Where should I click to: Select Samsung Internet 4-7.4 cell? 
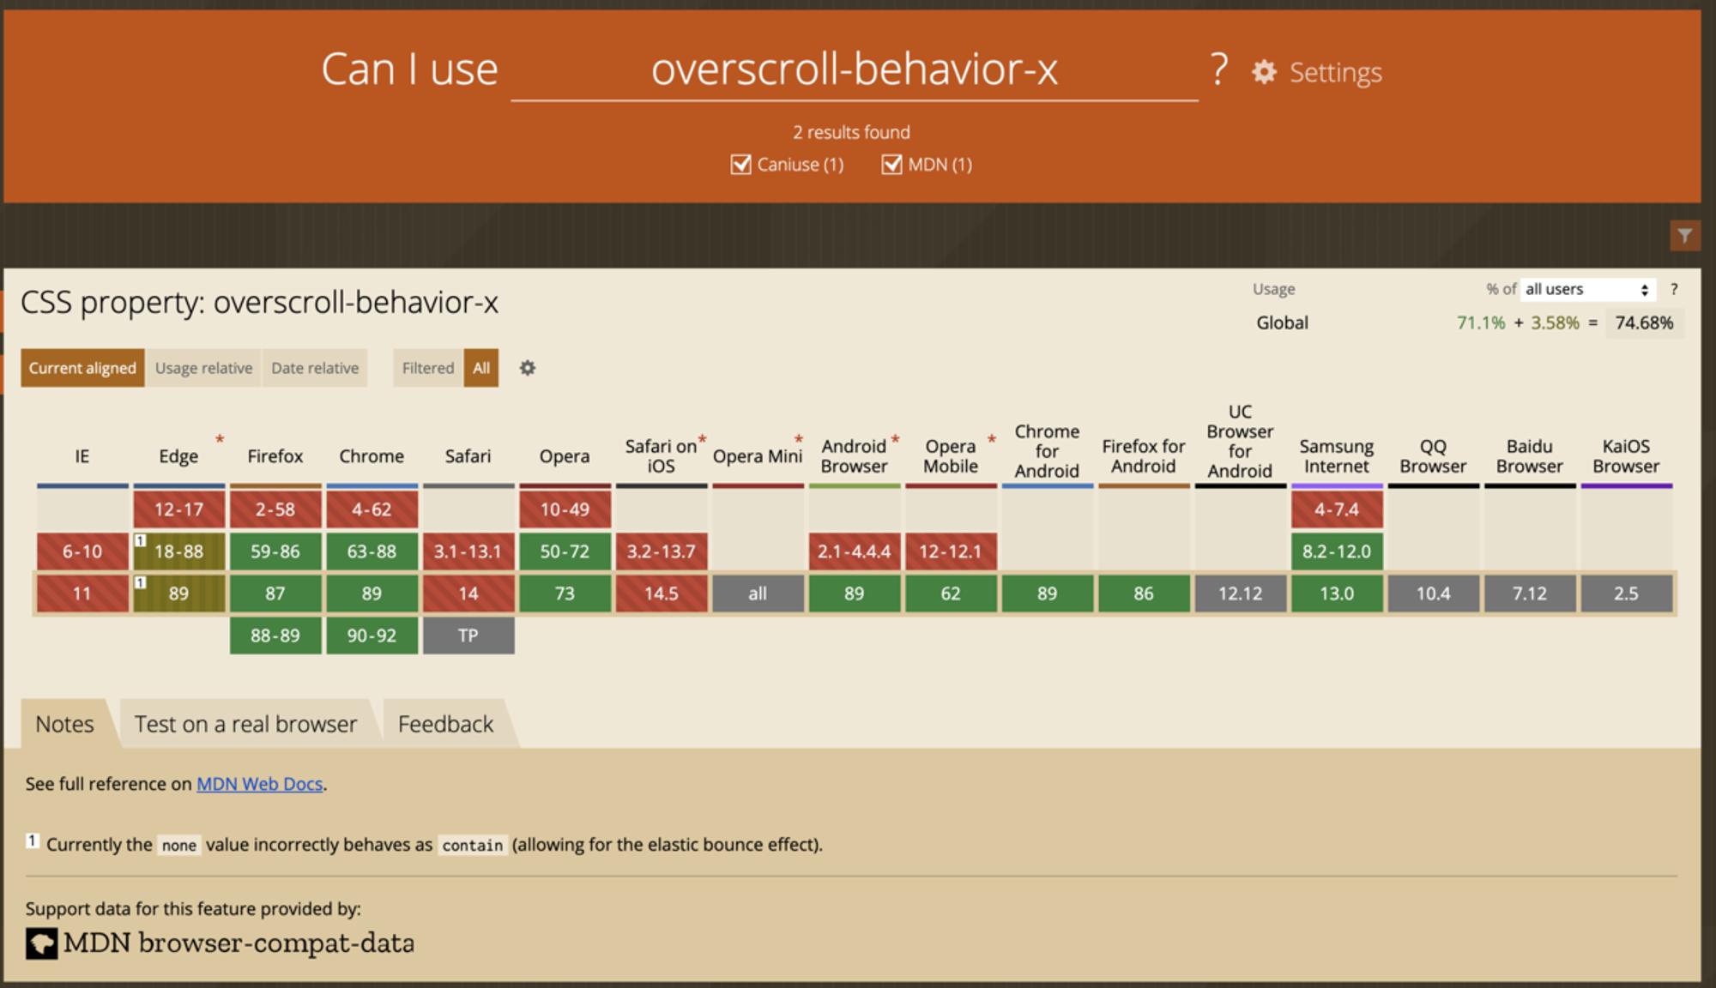1337,509
